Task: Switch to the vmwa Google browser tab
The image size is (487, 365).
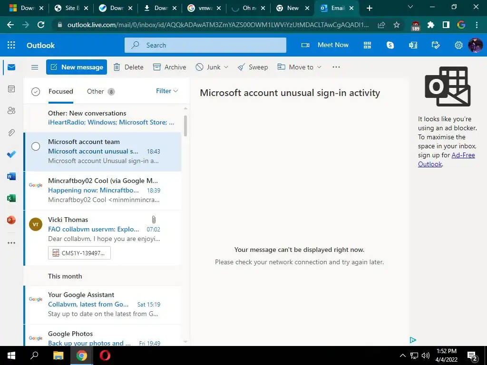Action: [204, 8]
